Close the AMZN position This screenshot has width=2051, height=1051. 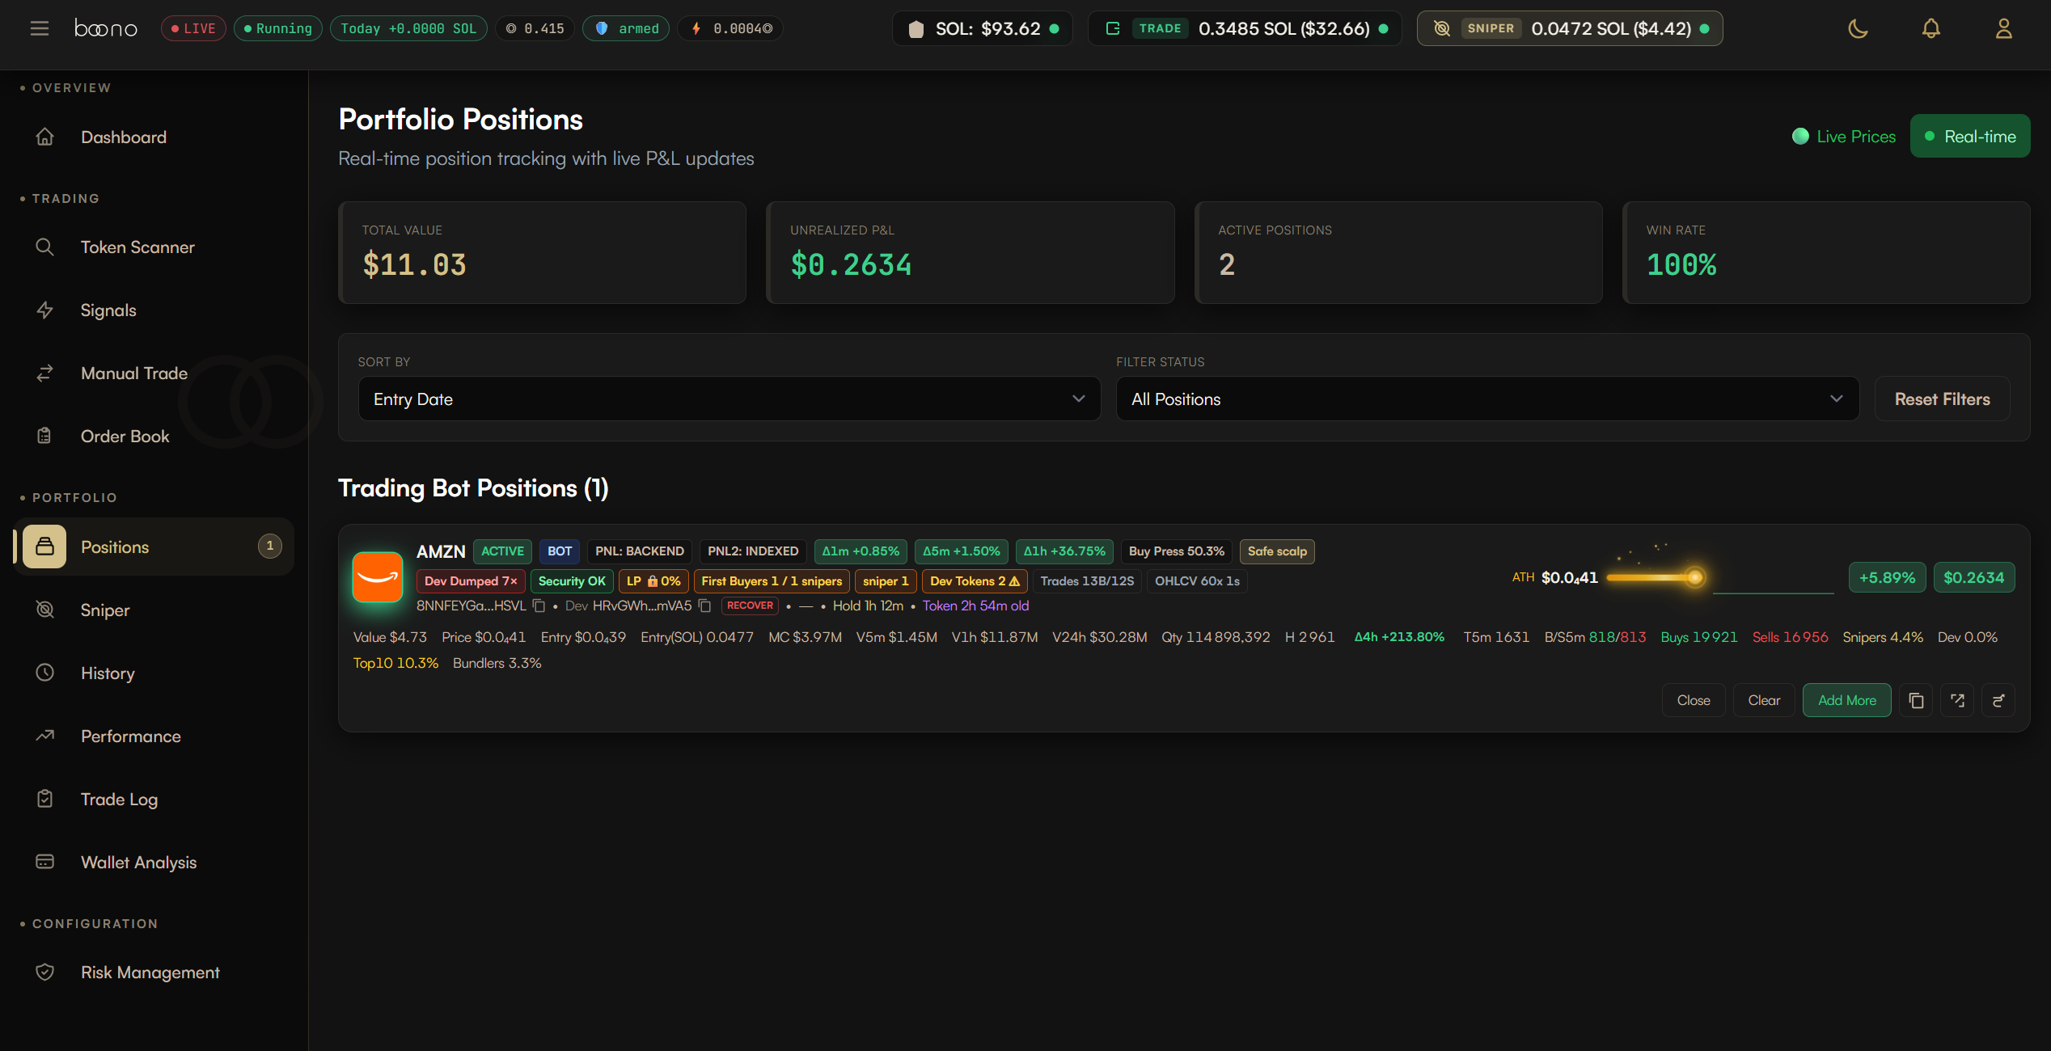(1694, 700)
